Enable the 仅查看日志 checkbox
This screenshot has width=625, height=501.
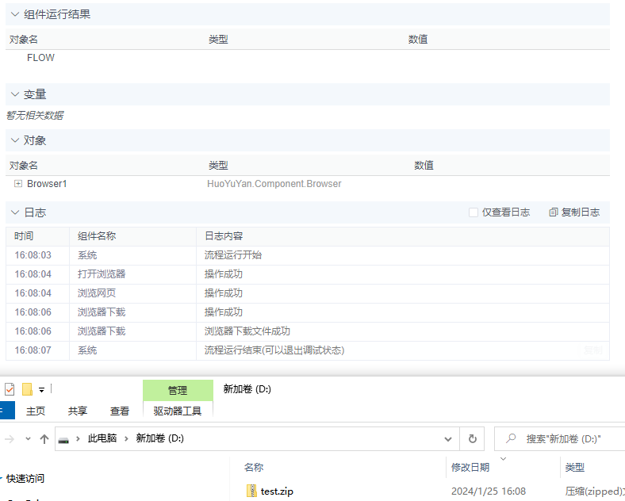(474, 212)
